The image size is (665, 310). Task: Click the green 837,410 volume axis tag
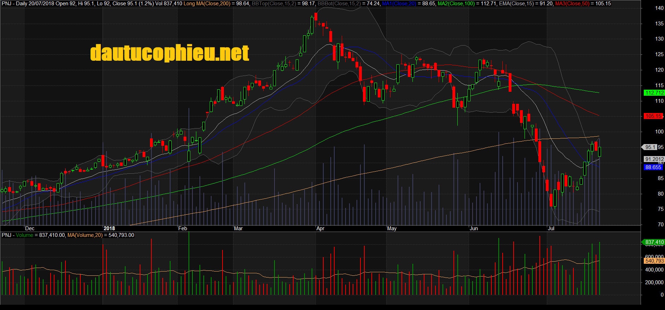click(x=654, y=242)
